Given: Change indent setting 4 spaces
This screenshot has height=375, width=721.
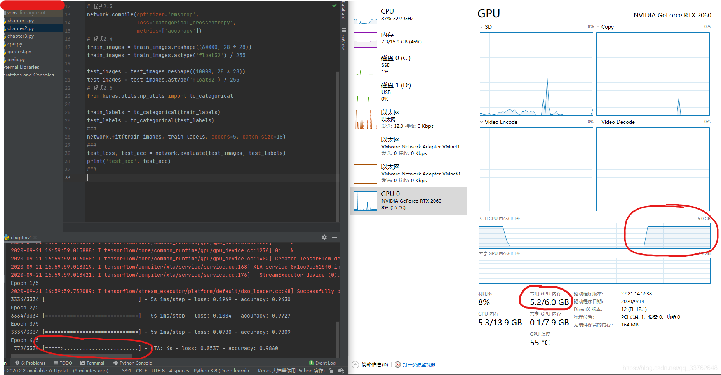Looking at the screenshot, I should click(179, 371).
